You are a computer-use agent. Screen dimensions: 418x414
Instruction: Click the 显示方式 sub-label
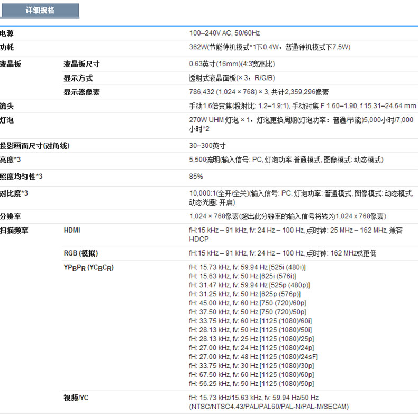tap(78, 78)
